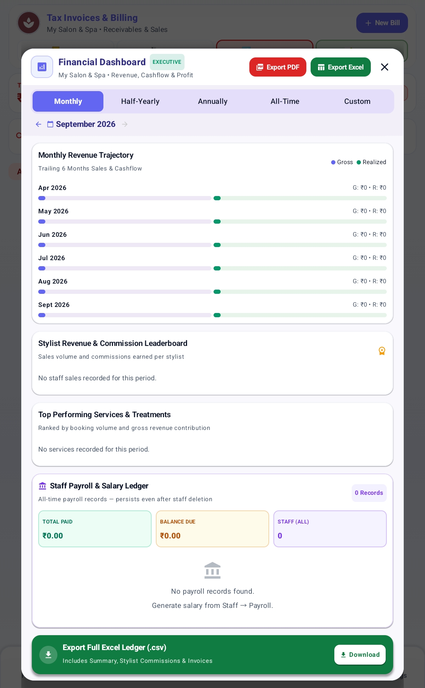Switch to the Half-Yearly tab
The height and width of the screenshot is (688, 425).
point(140,101)
